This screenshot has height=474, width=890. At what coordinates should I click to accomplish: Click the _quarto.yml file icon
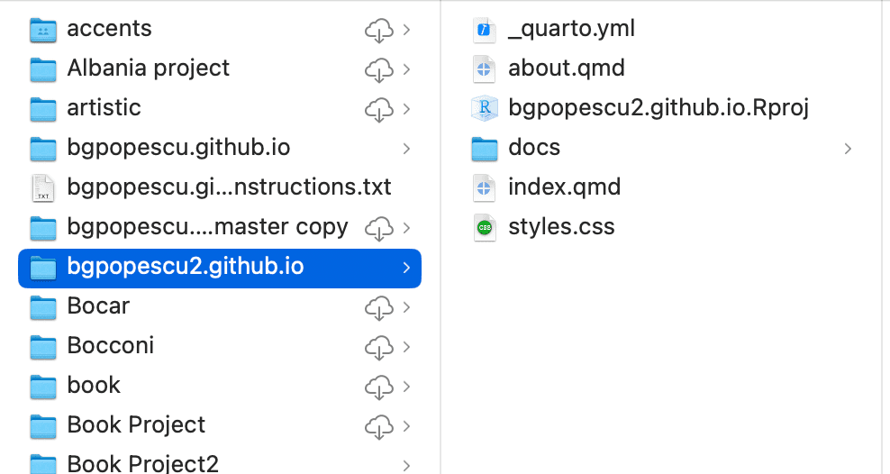click(x=485, y=30)
